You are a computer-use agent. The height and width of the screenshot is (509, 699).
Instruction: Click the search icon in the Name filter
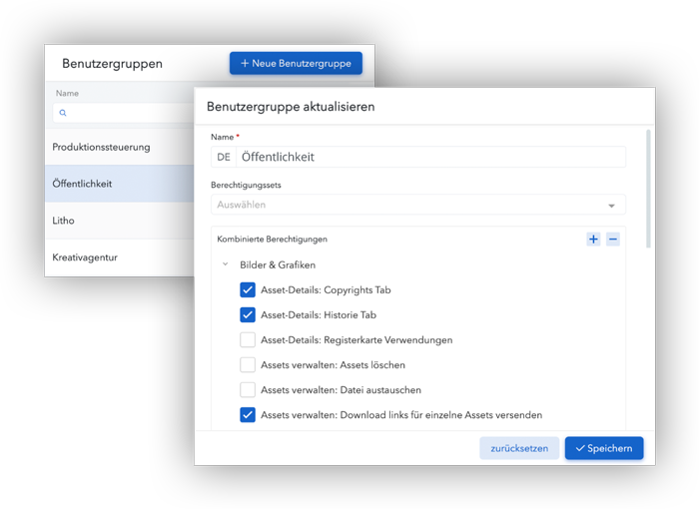point(63,113)
